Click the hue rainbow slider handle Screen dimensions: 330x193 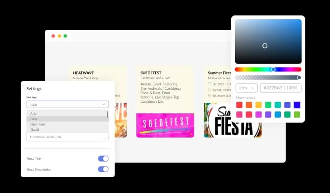pos(273,69)
